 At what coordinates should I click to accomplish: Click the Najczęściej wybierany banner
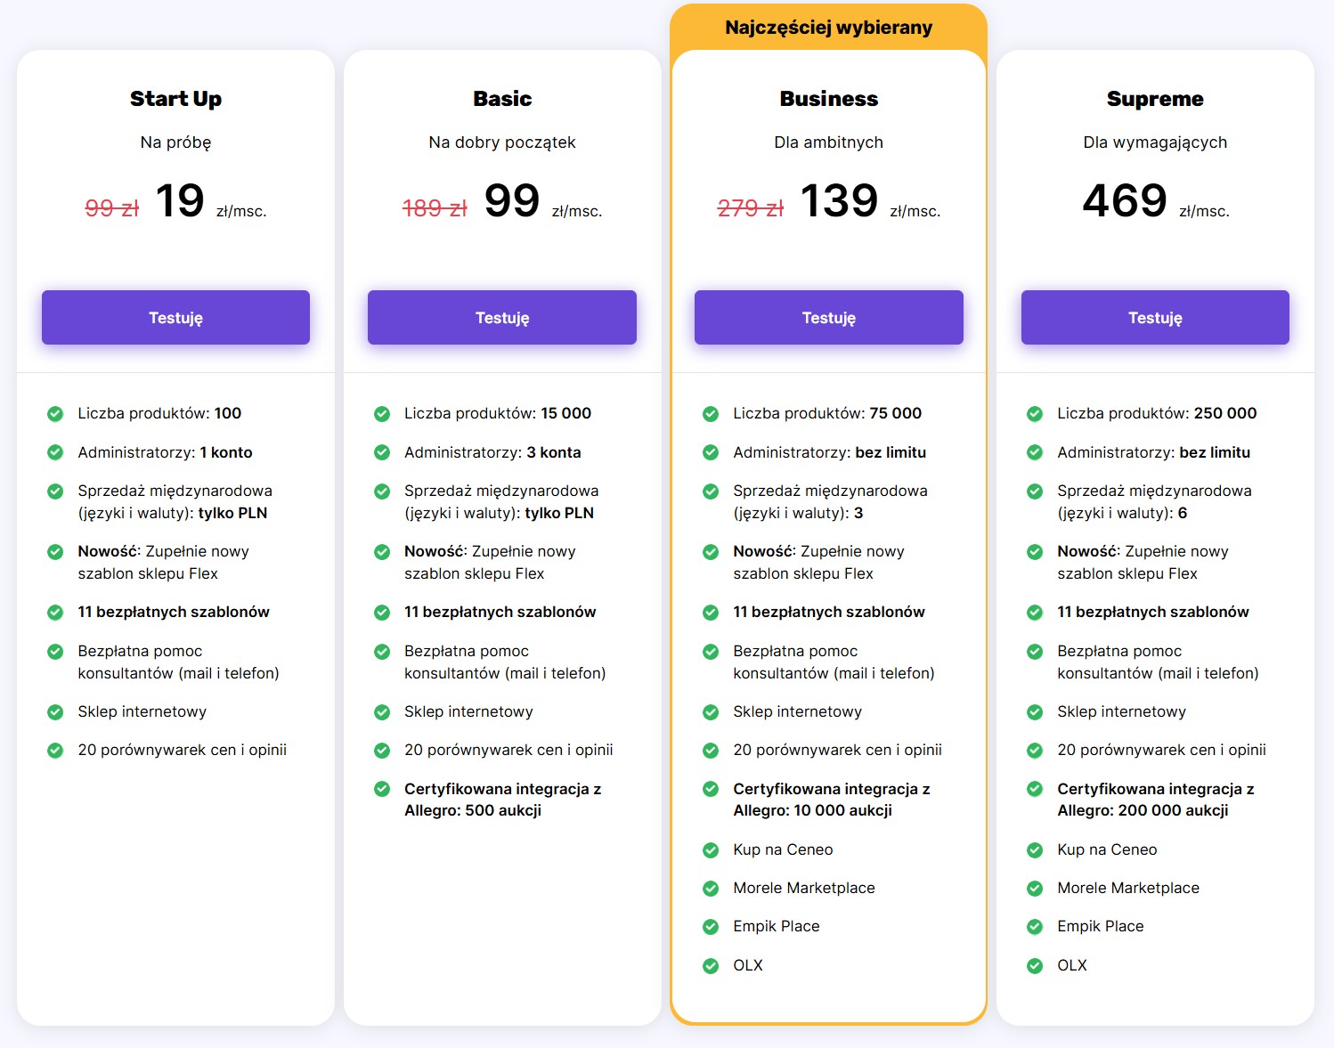(828, 28)
